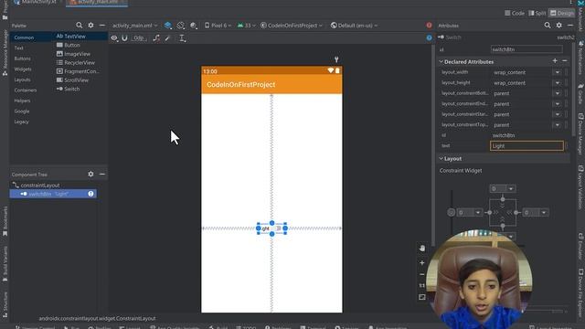
Task: Minimize the Attributes panel
Action: (x=570, y=26)
